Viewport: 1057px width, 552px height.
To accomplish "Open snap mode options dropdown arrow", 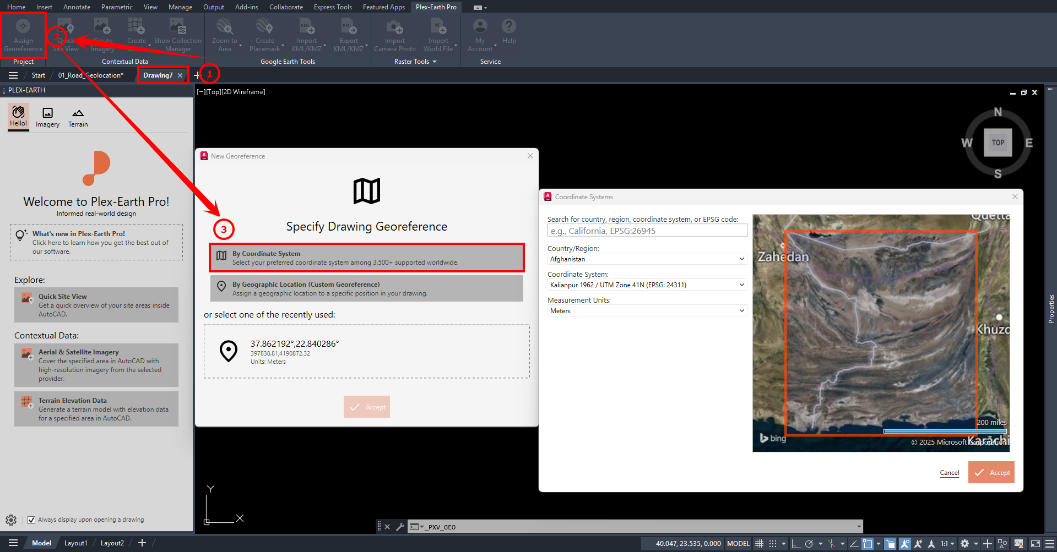I will pos(783,543).
